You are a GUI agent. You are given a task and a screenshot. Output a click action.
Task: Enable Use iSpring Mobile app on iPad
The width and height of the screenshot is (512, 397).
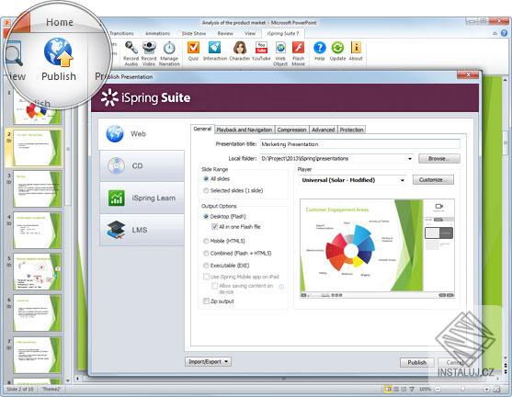click(206, 277)
